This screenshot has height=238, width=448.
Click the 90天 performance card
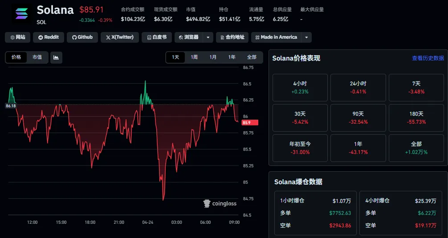click(x=358, y=118)
